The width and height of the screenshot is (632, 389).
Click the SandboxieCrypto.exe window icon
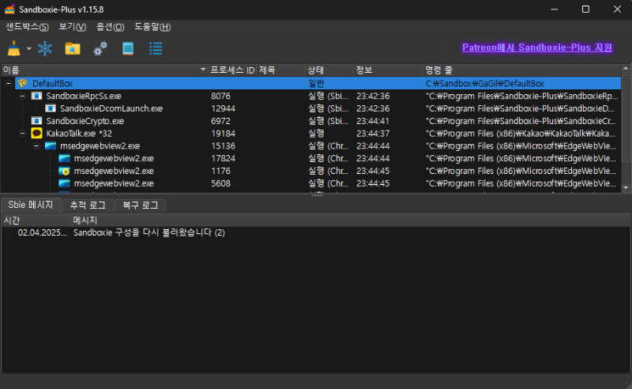(36, 121)
